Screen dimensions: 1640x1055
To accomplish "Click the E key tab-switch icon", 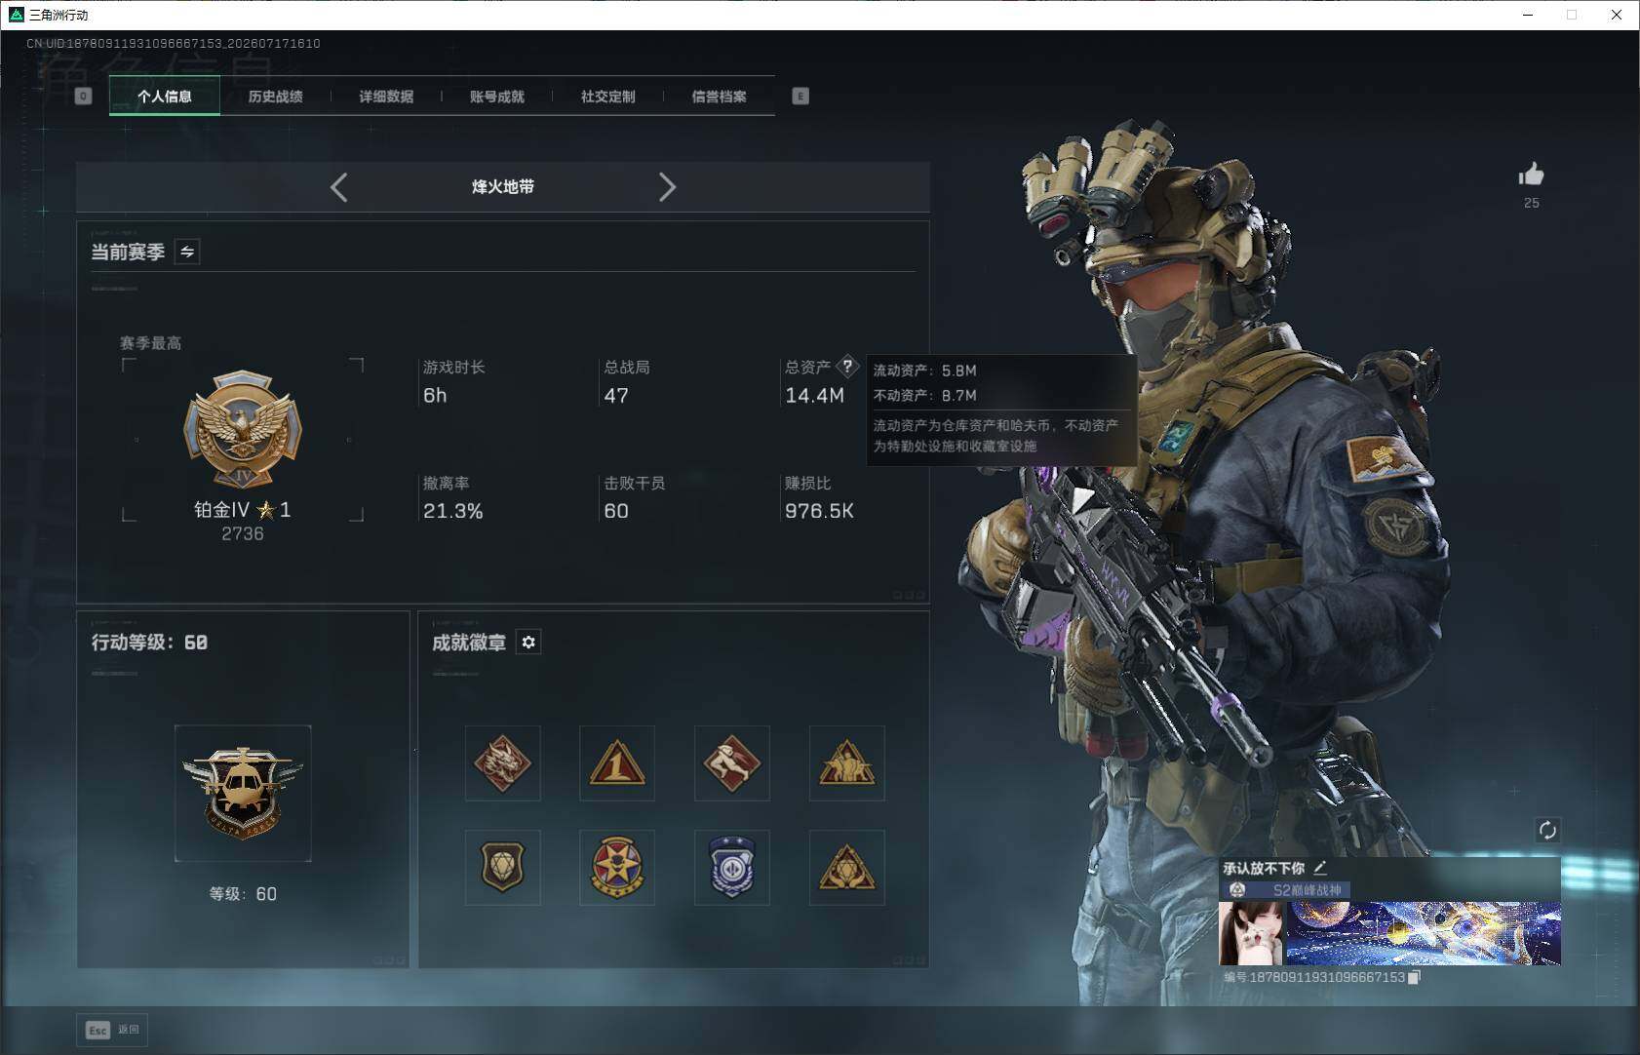I will (800, 96).
